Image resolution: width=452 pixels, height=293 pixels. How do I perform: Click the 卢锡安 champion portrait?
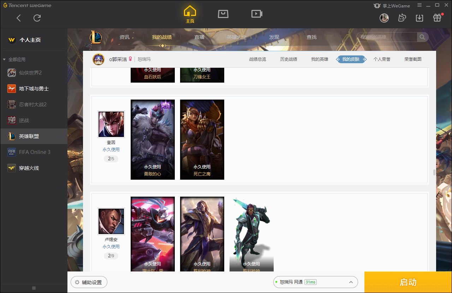pos(111,221)
